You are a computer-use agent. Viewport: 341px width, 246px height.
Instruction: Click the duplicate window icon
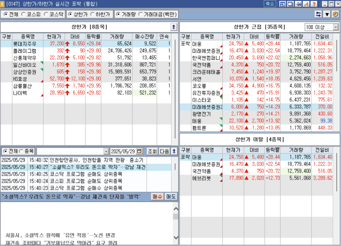tap(290, 4)
